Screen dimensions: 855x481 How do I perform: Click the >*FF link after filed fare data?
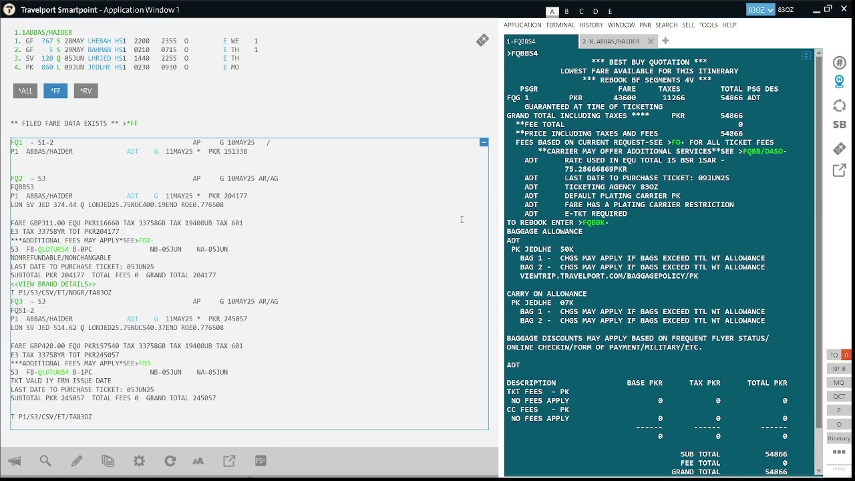click(x=130, y=124)
